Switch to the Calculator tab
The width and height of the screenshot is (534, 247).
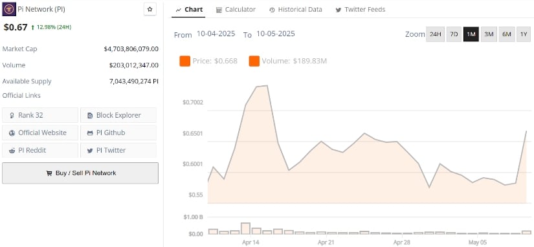(236, 10)
